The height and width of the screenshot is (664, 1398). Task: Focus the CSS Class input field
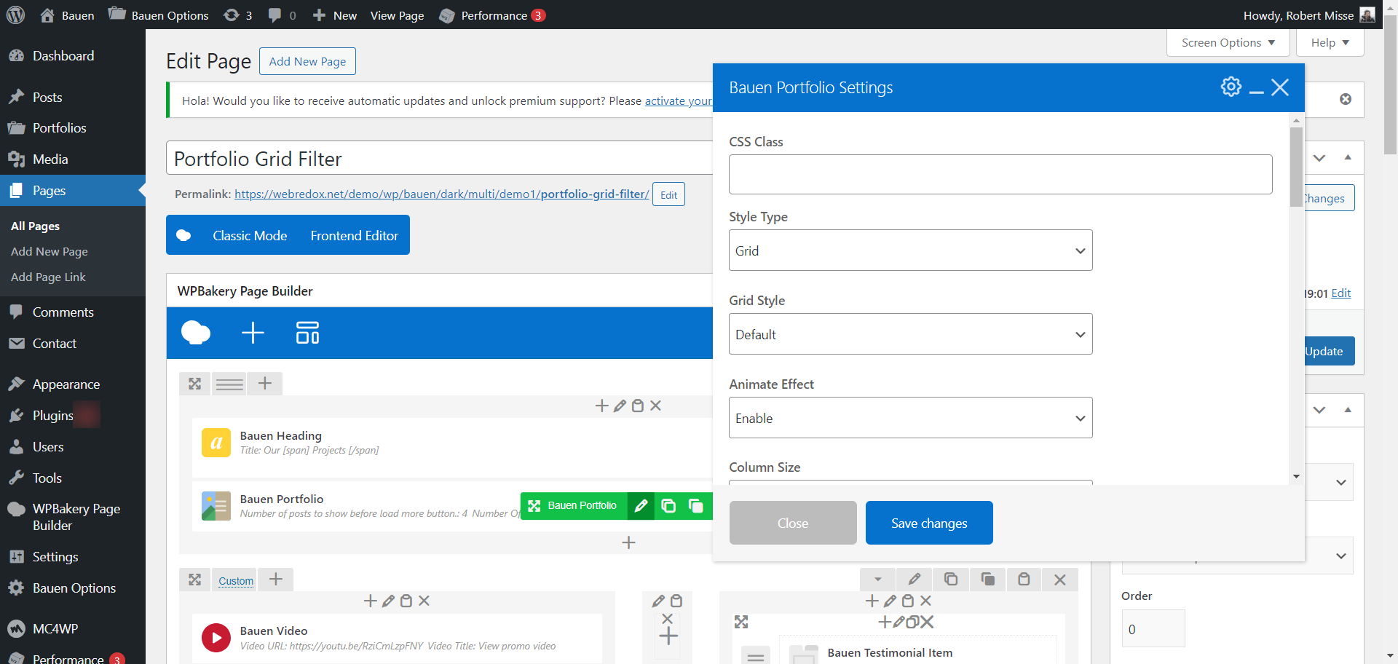pos(1000,174)
